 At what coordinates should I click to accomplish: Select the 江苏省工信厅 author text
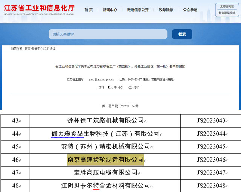[x=75, y=79]
